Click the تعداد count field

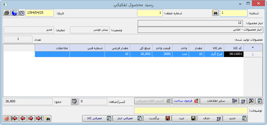(18, 39)
